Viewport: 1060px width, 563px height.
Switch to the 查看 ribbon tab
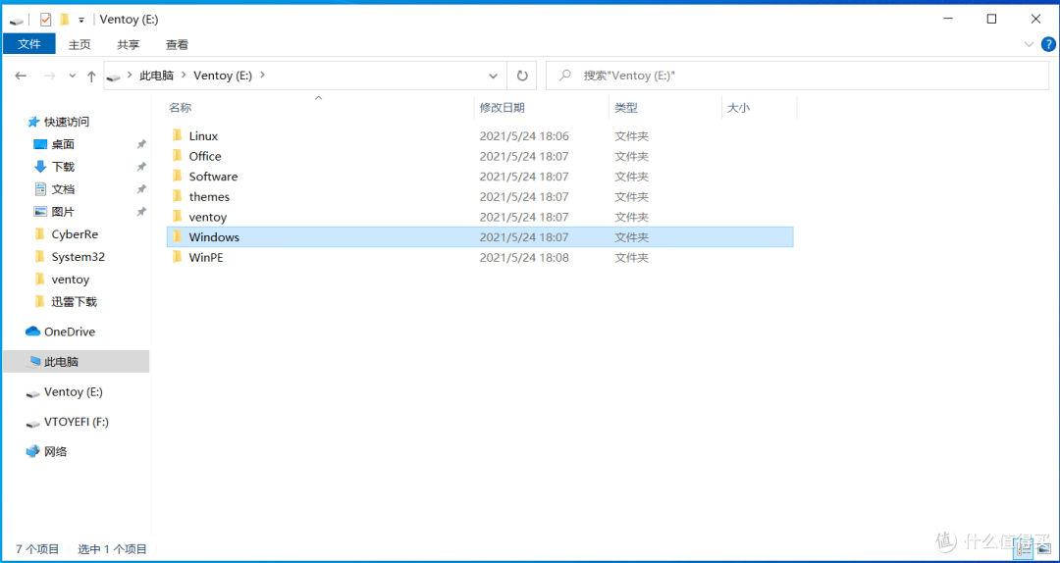(177, 44)
